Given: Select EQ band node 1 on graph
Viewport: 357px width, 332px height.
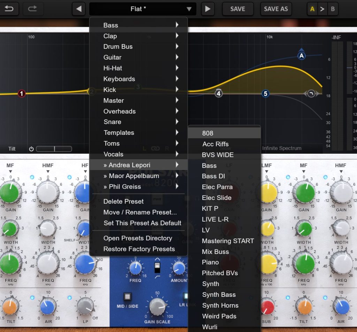Looking at the screenshot, I should coord(22,93).
